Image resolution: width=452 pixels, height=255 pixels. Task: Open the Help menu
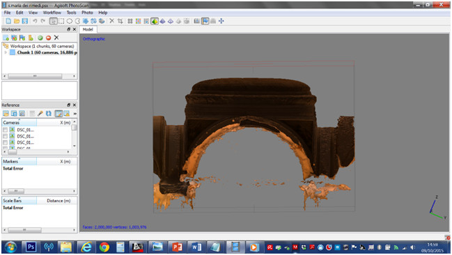[103, 13]
